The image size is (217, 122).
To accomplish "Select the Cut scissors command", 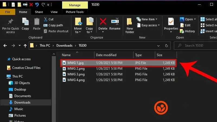I will (x=49, y=19).
